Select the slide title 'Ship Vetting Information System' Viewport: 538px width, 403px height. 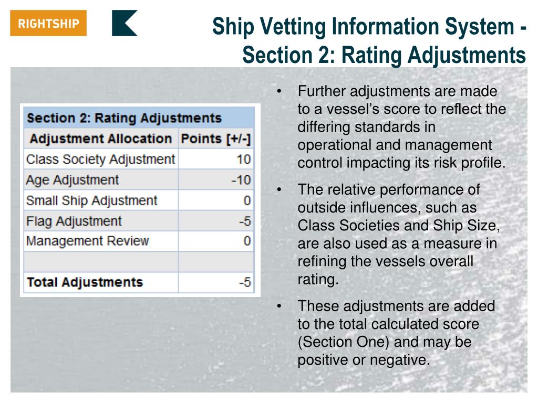point(364,27)
